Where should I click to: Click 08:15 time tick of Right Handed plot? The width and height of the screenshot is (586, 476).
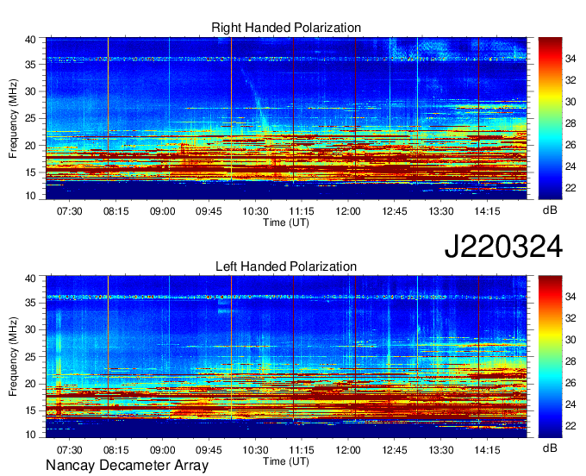(x=115, y=211)
